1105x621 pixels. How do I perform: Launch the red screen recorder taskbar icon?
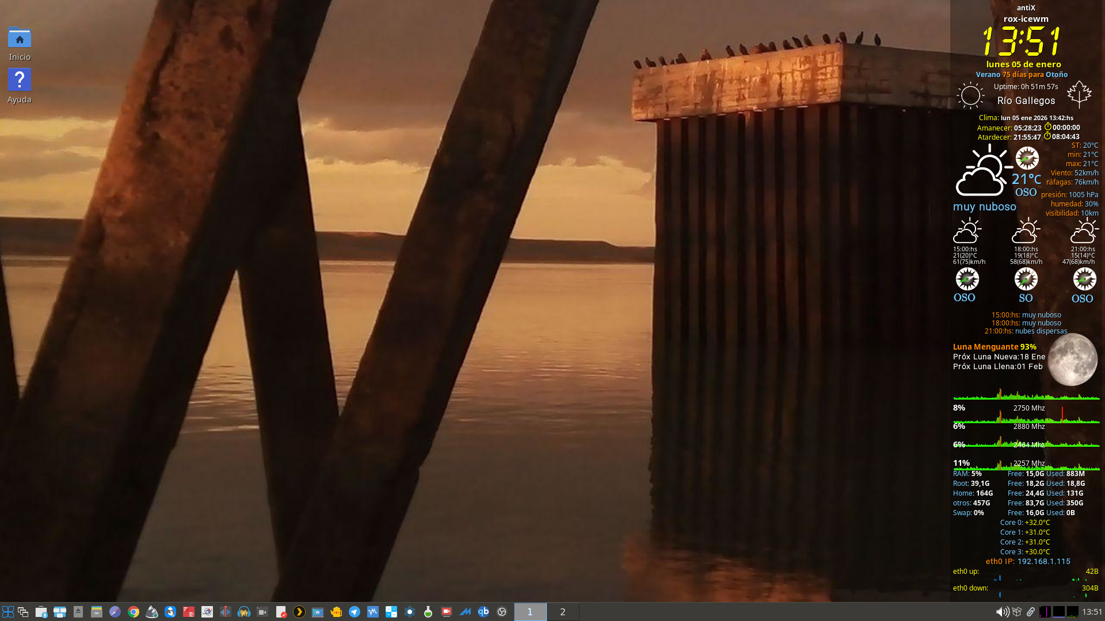[447, 612]
